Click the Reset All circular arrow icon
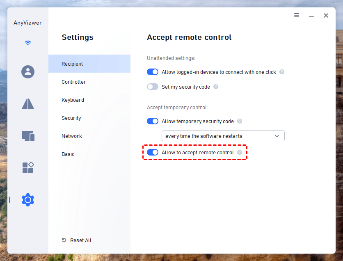This screenshot has width=343, height=261. (x=64, y=240)
